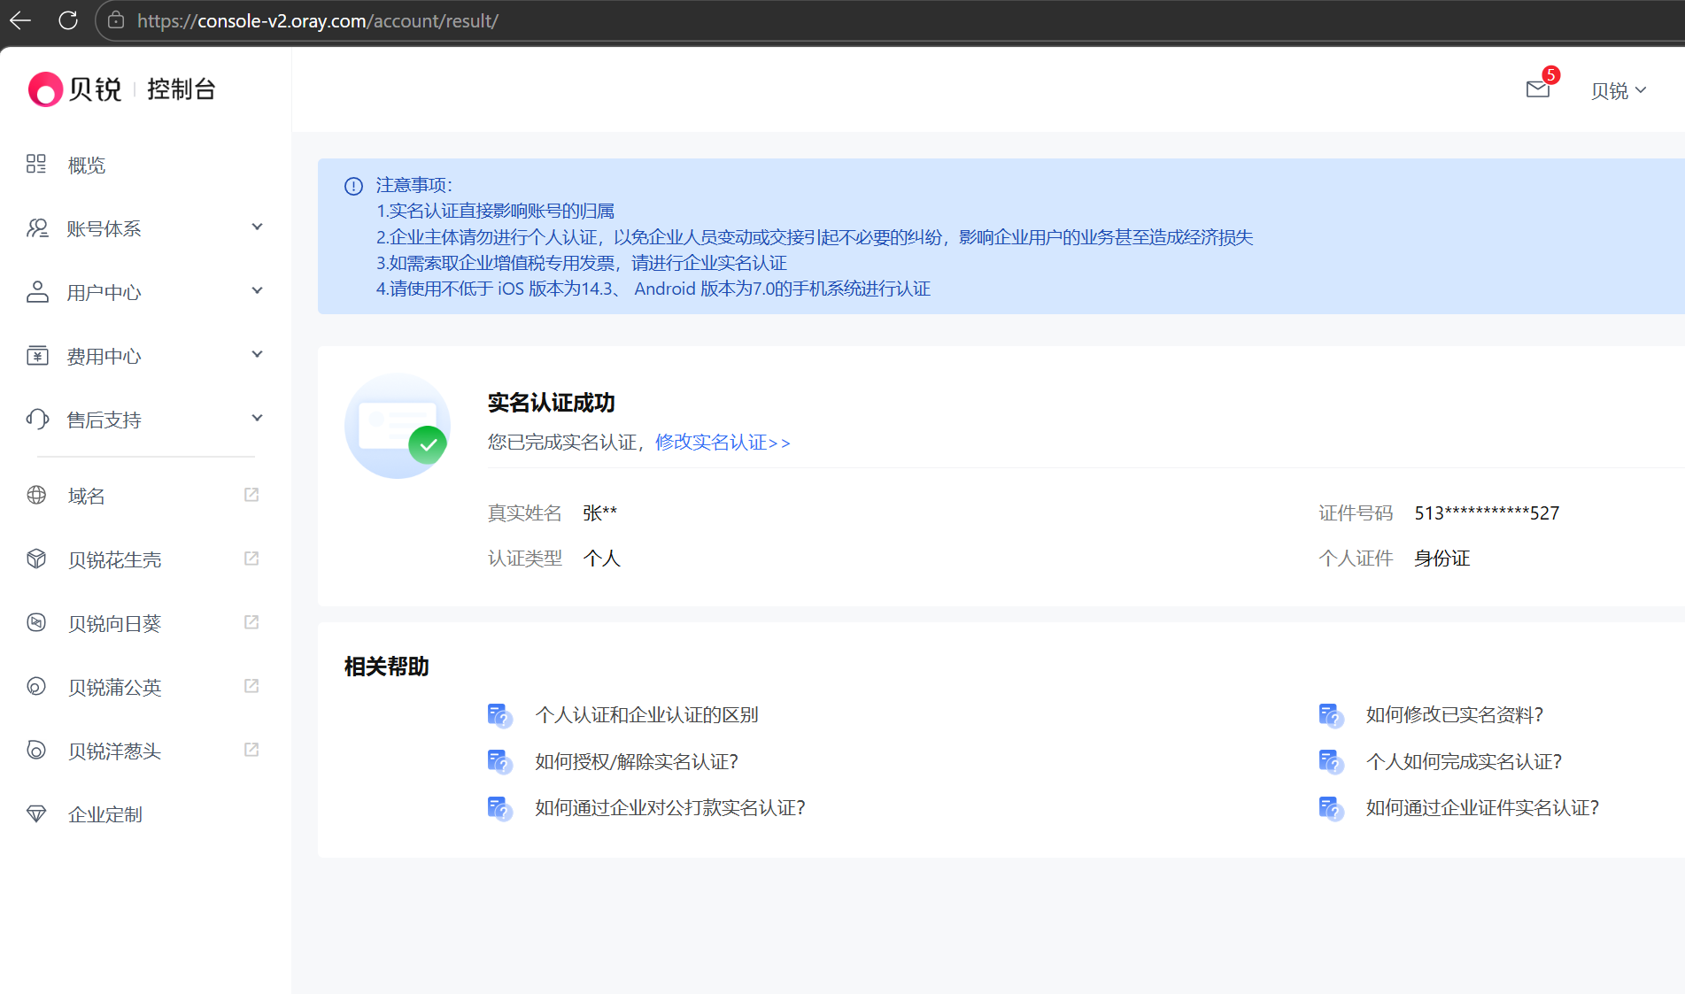The width and height of the screenshot is (1685, 994).
Task: Open 个人认证和企业认证的区别 help link
Action: click(x=647, y=714)
